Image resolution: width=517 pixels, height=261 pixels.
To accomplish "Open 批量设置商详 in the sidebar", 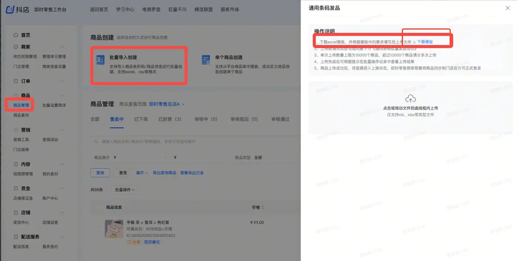I will [54, 105].
